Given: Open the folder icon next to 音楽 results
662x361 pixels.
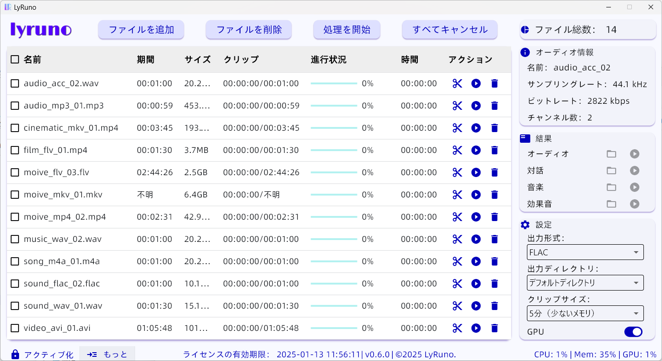Looking at the screenshot, I should click(611, 187).
